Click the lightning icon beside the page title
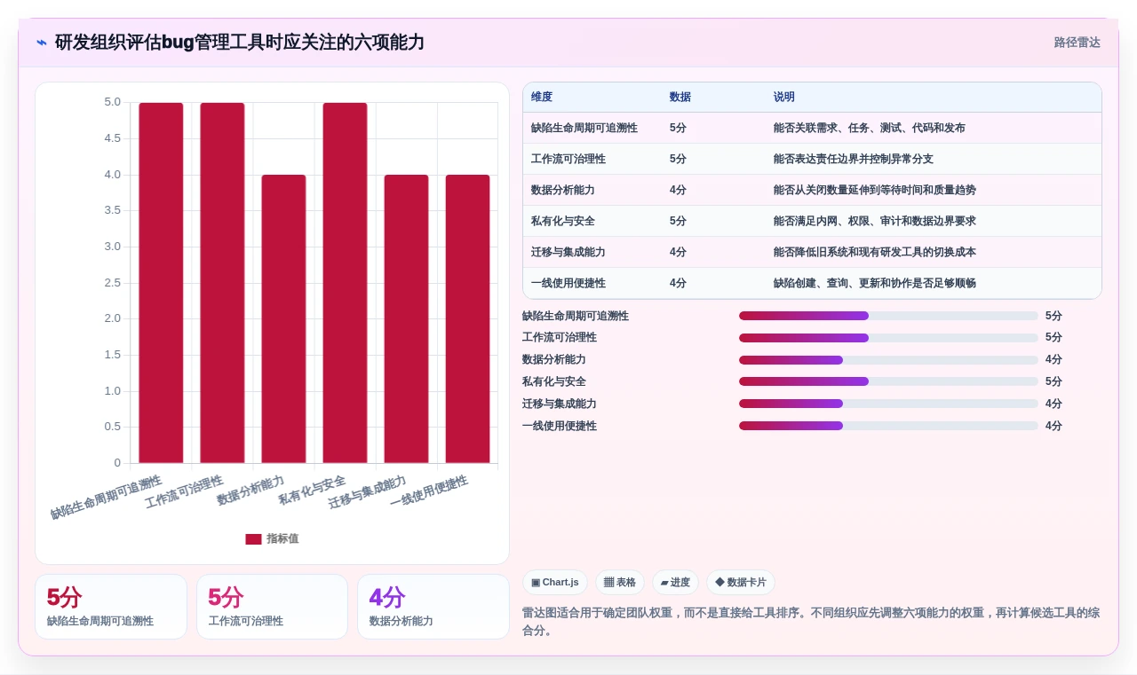1137x675 pixels. point(42,43)
